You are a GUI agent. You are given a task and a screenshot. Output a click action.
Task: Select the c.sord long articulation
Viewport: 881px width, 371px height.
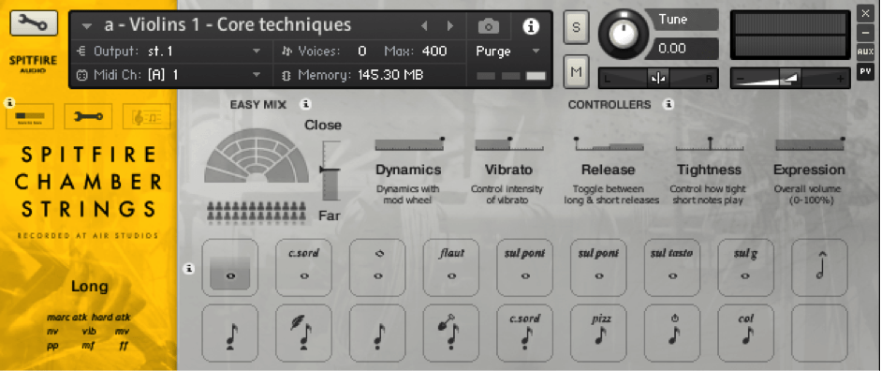(x=304, y=268)
